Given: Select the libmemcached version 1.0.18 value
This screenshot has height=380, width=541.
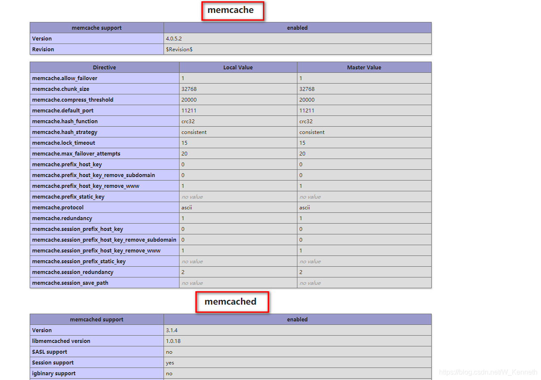Looking at the screenshot, I should point(174,341).
